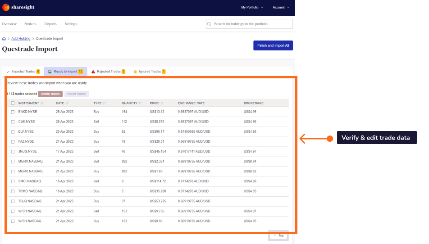This screenshot has height=244, width=429.
Task: Click the 20 Apr 2023 date cell
Action: [x=64, y=132]
